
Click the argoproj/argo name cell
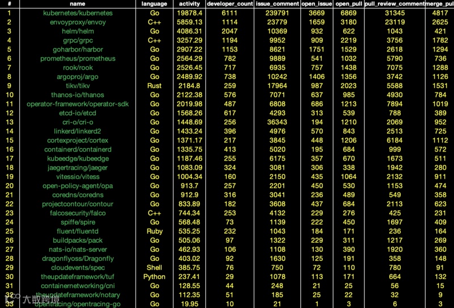[78, 77]
